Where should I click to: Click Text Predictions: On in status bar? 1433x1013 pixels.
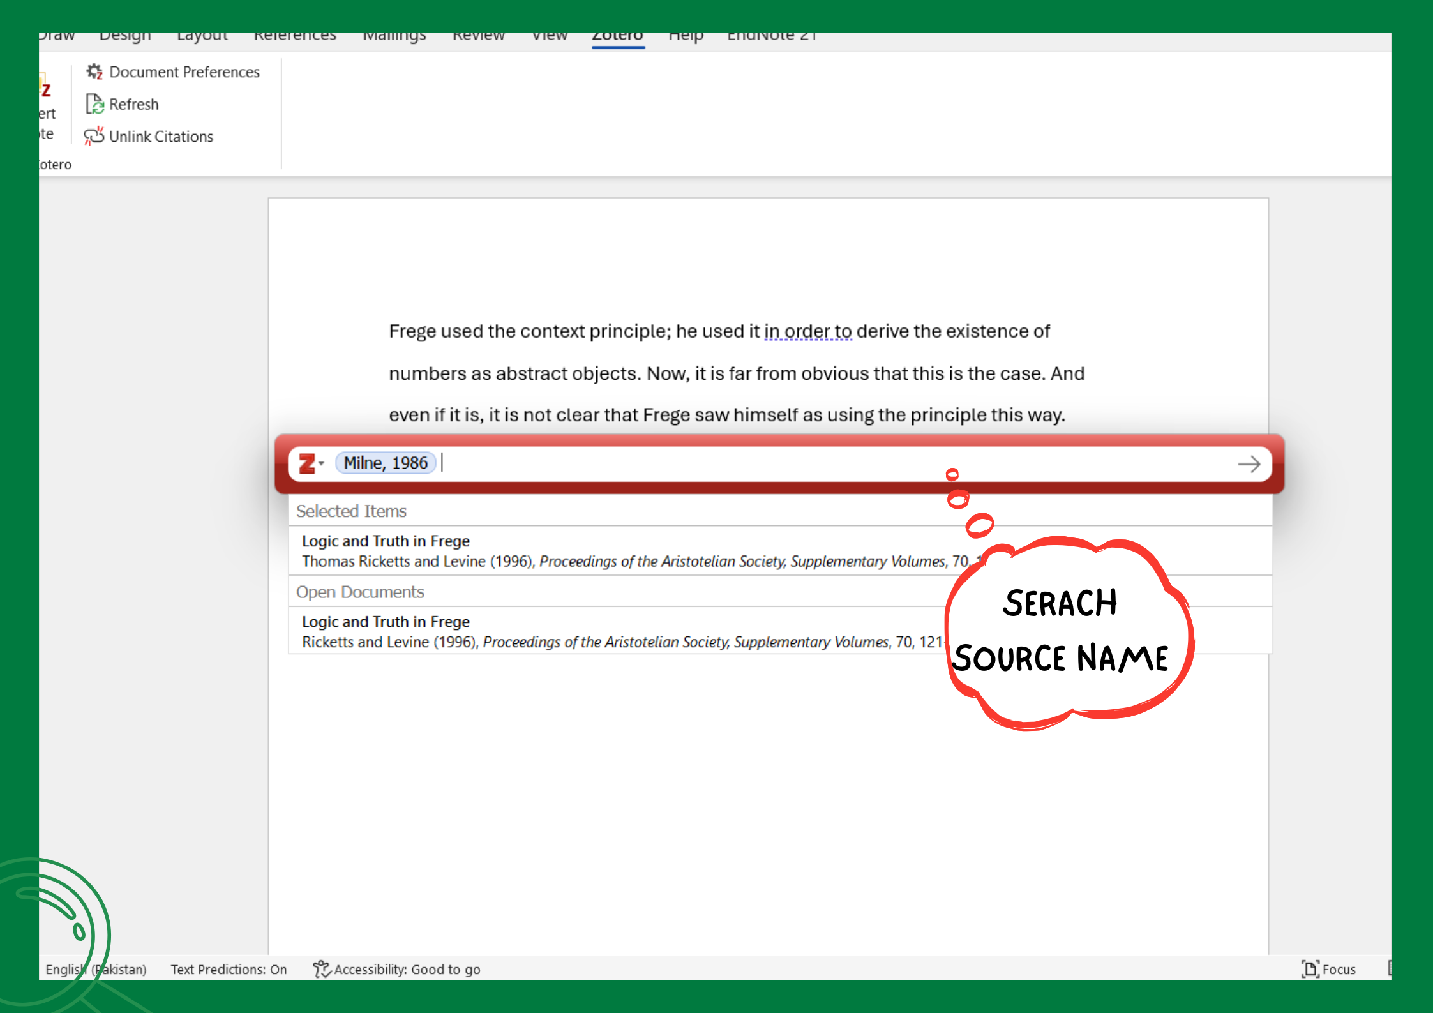(x=229, y=969)
